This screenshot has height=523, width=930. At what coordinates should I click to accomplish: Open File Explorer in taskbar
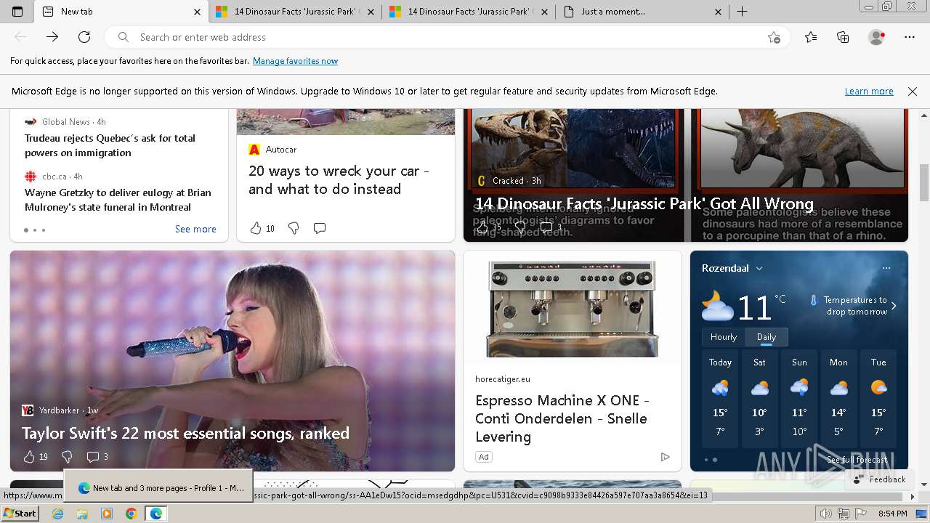[82, 514]
